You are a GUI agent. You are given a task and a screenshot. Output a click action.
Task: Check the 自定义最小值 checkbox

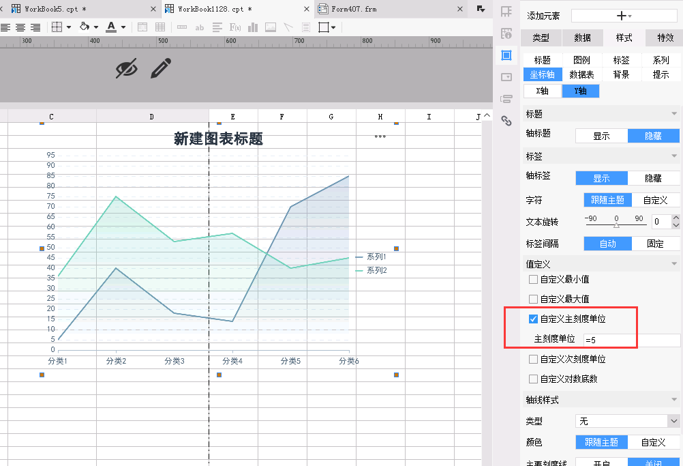coord(533,280)
